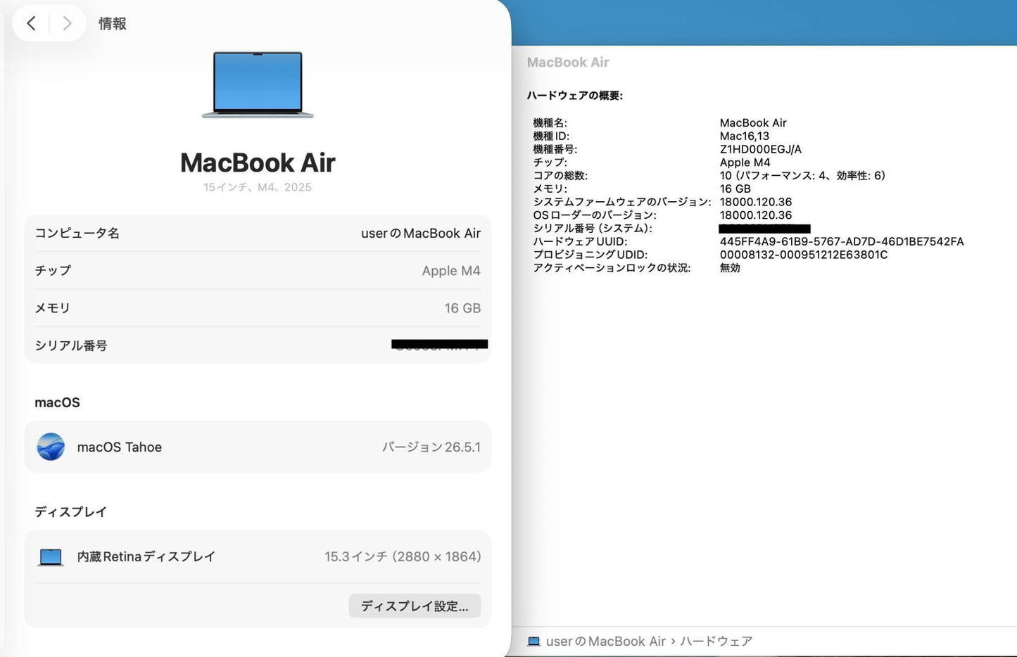Click the シリアル番号 row label
This screenshot has width=1017, height=657.
(71, 345)
